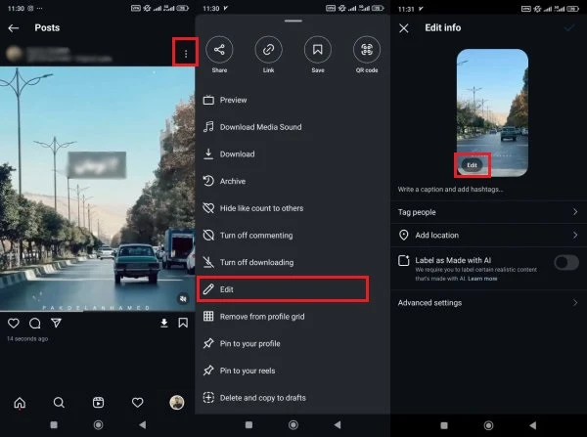Choose Turn off commenting

(293, 236)
